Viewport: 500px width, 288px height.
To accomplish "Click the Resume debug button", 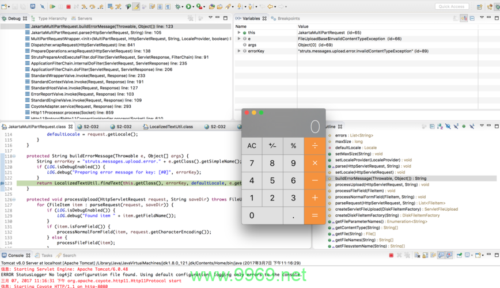I will point(52,7).
